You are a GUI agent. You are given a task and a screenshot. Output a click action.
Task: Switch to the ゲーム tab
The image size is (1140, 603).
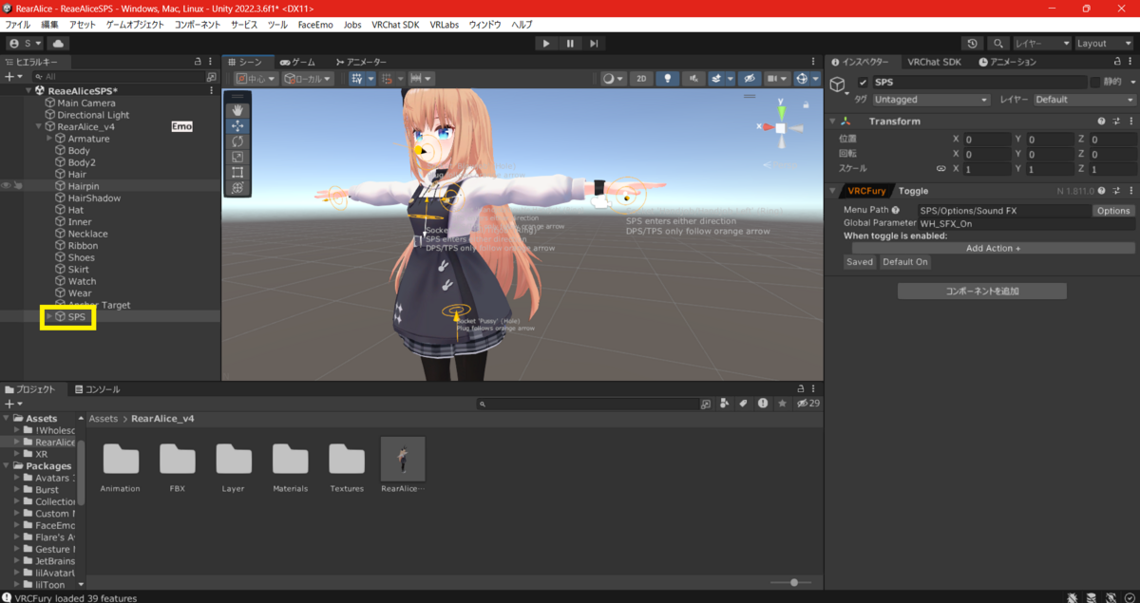pos(304,61)
